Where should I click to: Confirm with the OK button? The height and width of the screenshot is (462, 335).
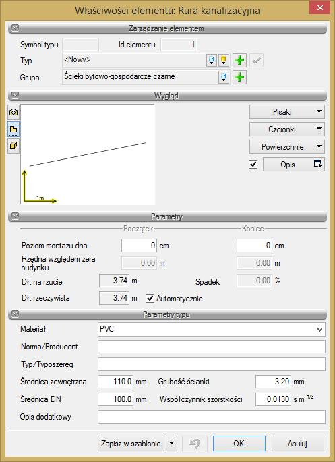[239, 443]
